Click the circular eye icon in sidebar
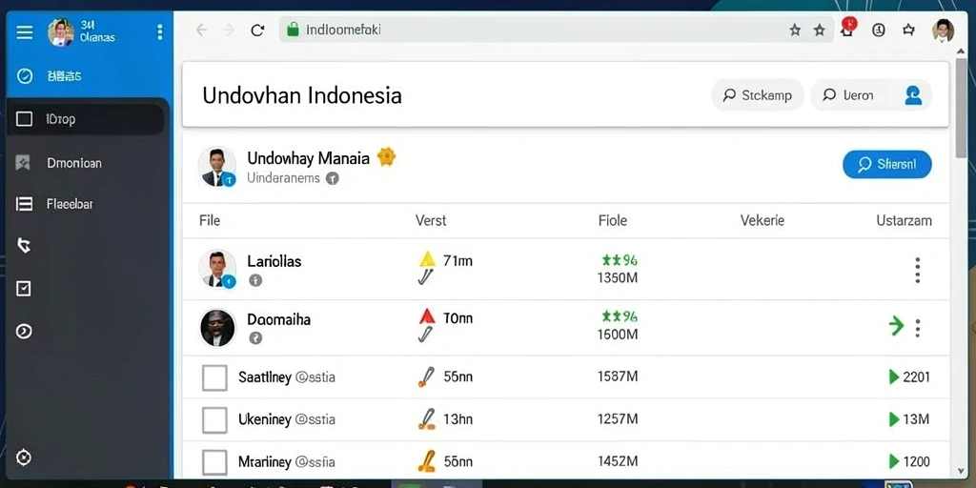Screen dimensions: 976x488 tap(24, 331)
